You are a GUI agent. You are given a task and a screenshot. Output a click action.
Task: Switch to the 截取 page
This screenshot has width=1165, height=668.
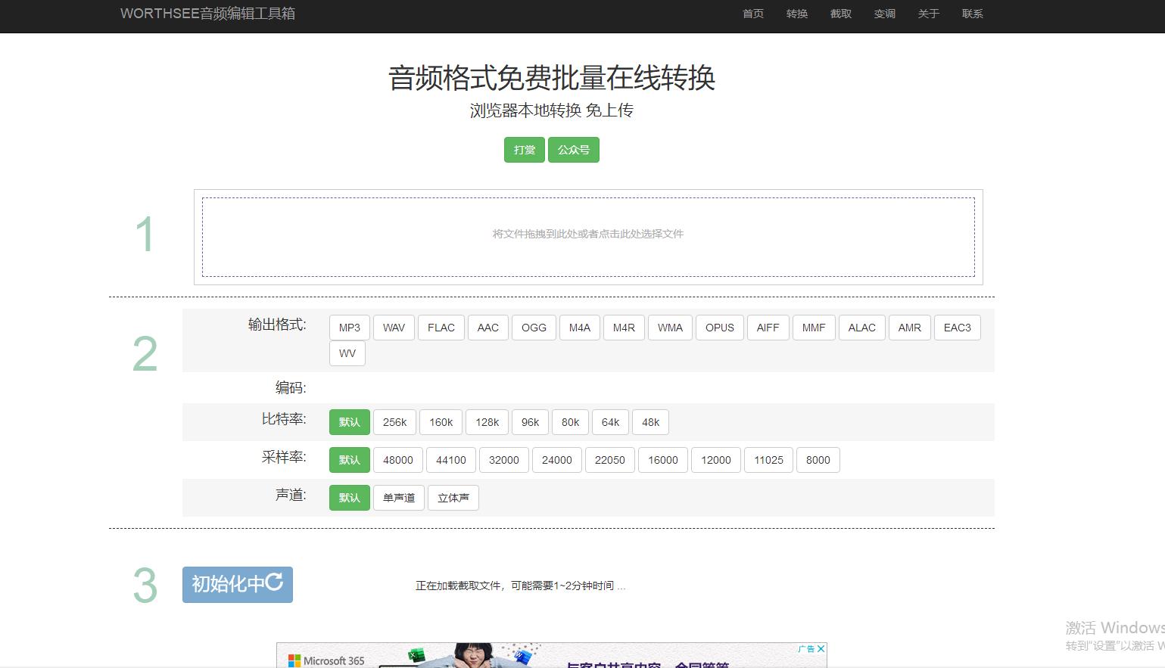[x=840, y=14]
